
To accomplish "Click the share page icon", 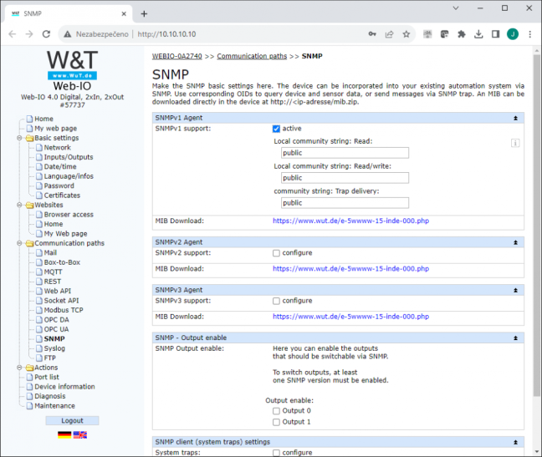I will [x=389, y=34].
